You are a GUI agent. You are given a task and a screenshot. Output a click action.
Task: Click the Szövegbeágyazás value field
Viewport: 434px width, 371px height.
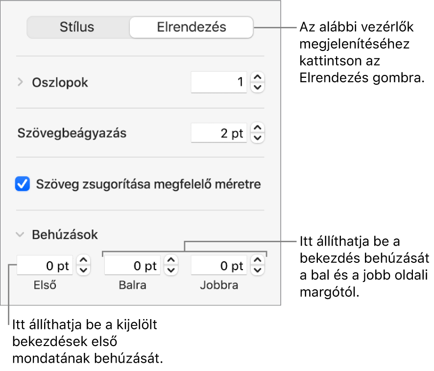point(219,134)
